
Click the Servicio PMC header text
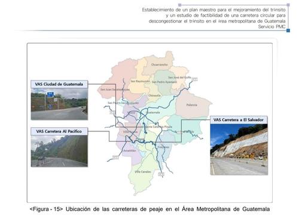pos(271,26)
